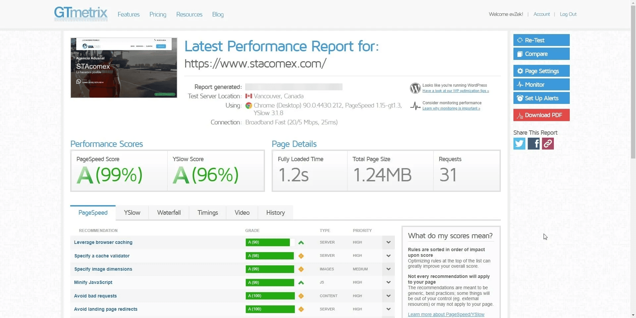Open Page Settings from the sidebar
Image resolution: width=636 pixels, height=318 pixels.
click(541, 70)
